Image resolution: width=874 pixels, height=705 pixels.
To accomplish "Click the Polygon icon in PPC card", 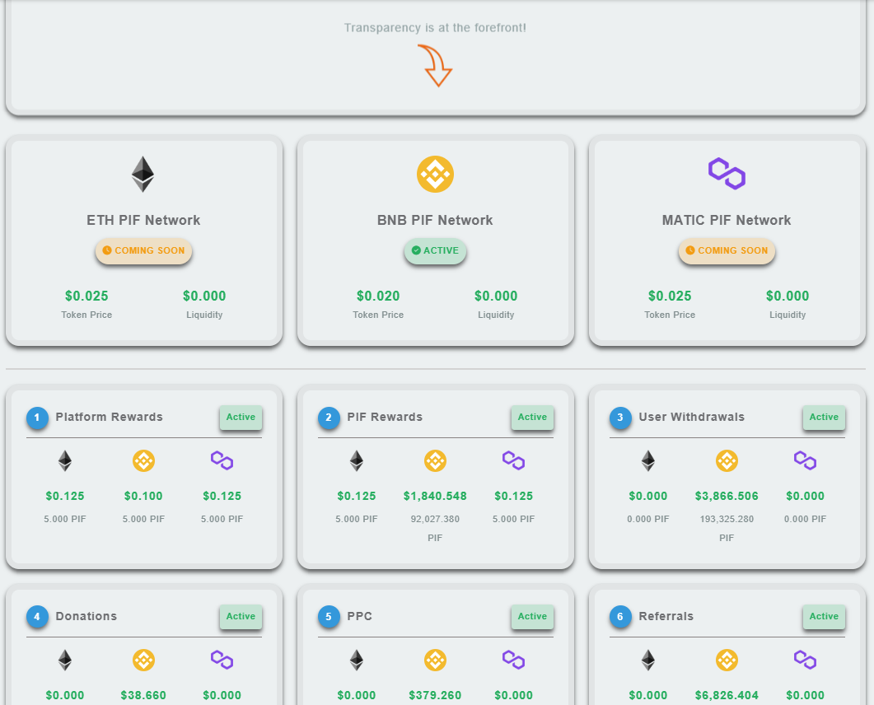I will [513, 661].
